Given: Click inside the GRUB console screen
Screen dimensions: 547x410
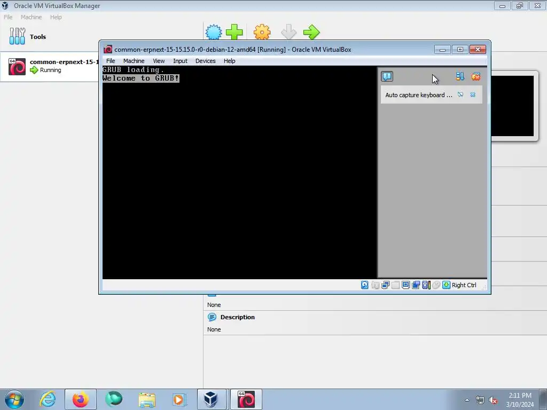Looking at the screenshot, I should tap(240, 172).
